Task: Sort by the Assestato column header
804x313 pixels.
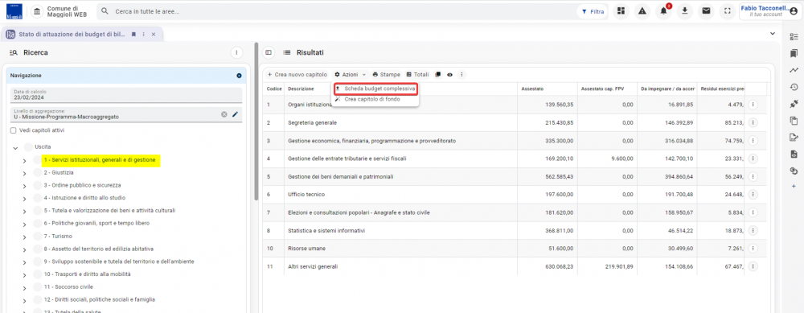Action: click(x=532, y=89)
